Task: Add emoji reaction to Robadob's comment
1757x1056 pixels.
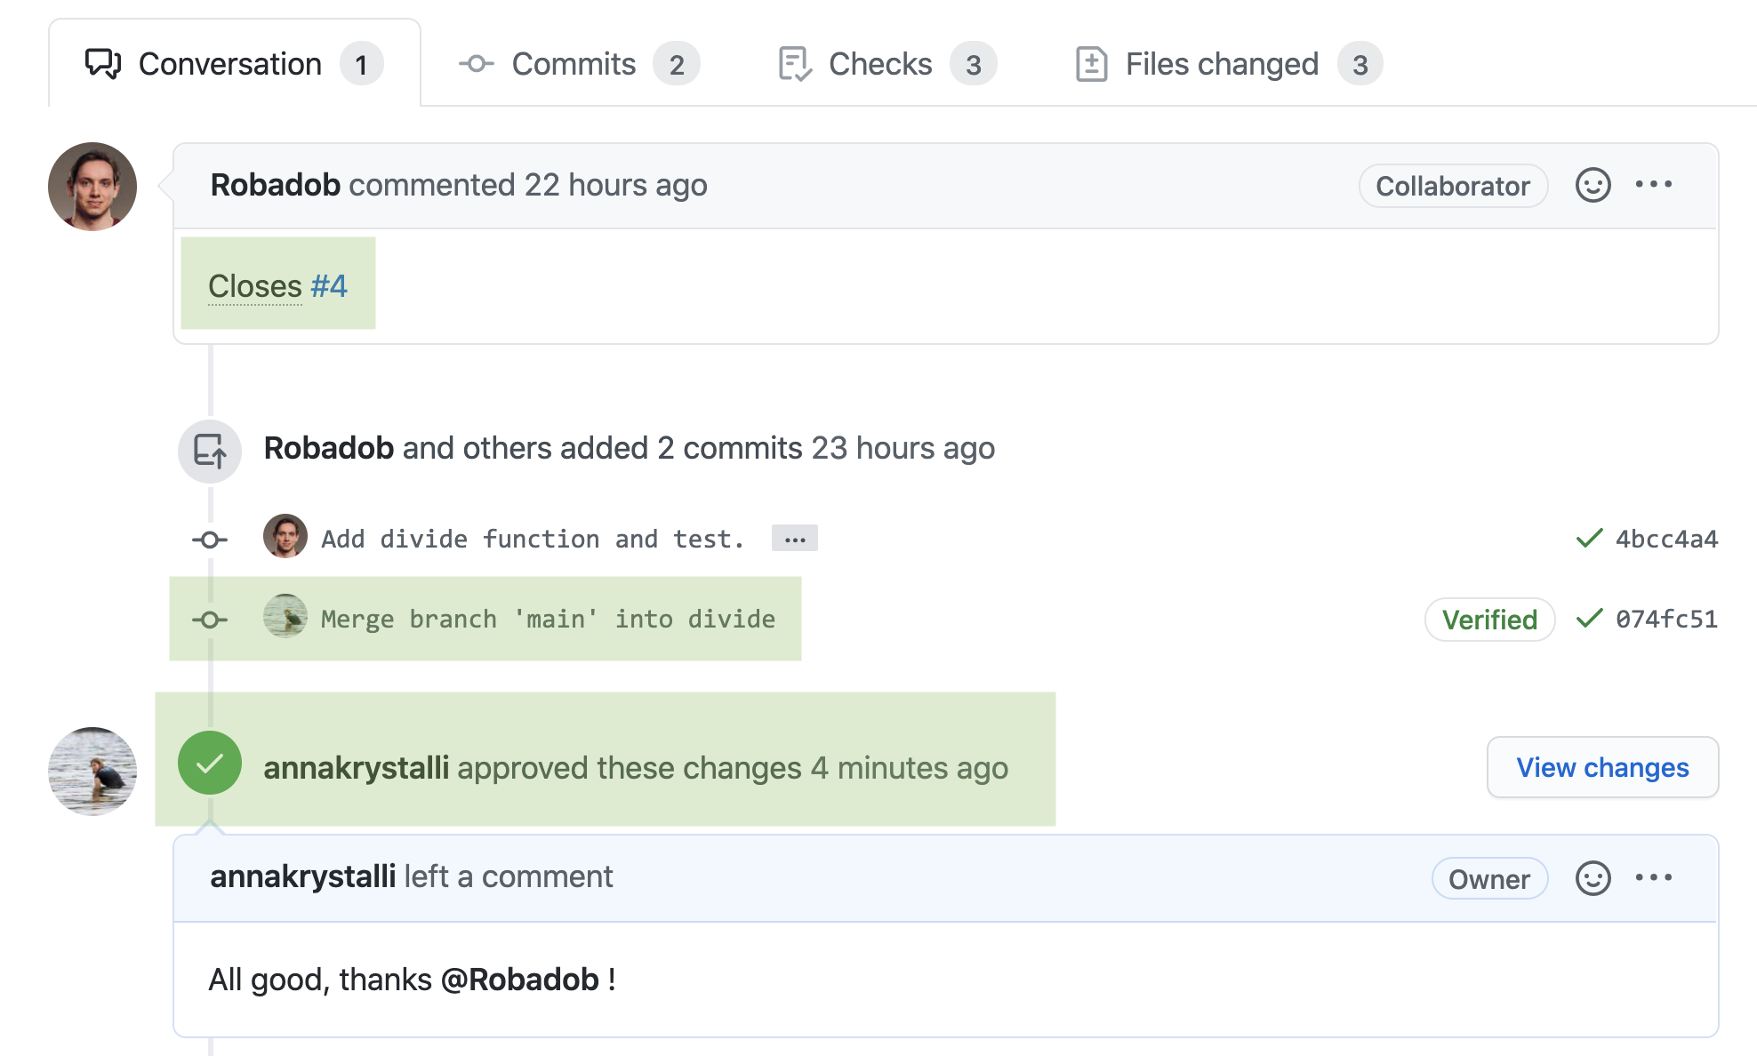Action: 1593,186
